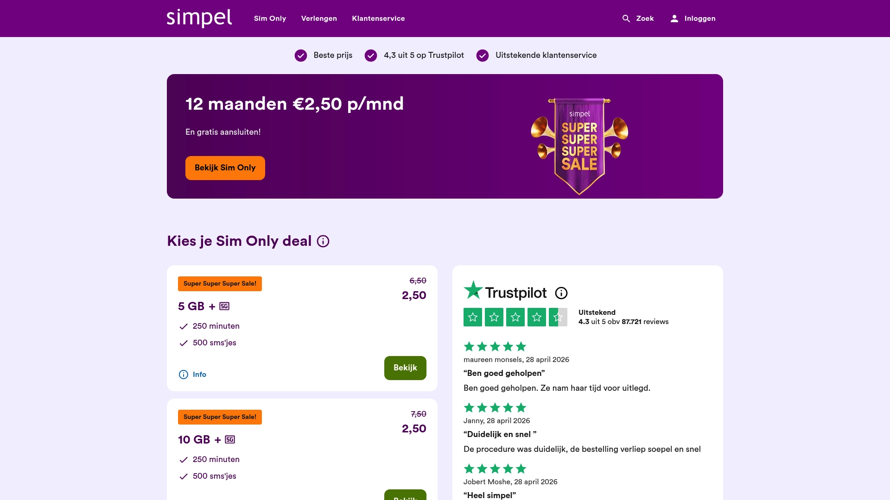Click the checkmark next to 'Beste prijs'
The width and height of the screenshot is (890, 500).
301,55
